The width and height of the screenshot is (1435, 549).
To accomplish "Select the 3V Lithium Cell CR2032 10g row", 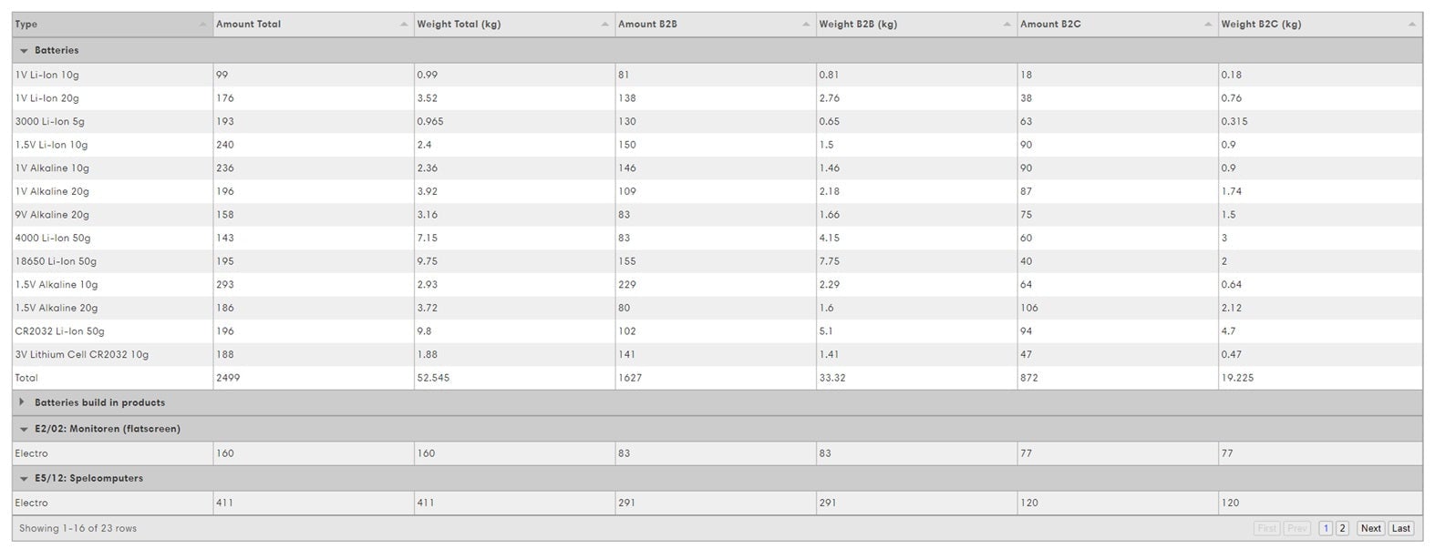I will (81, 355).
